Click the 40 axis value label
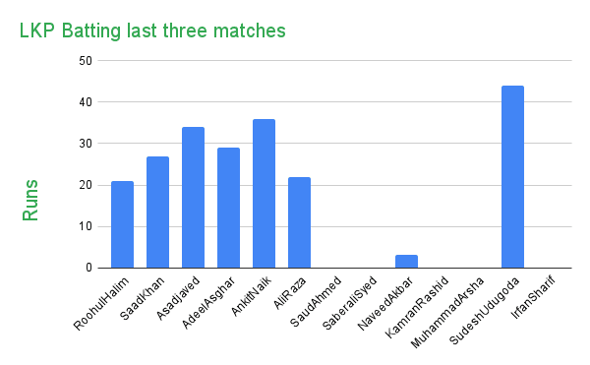 click(x=86, y=102)
